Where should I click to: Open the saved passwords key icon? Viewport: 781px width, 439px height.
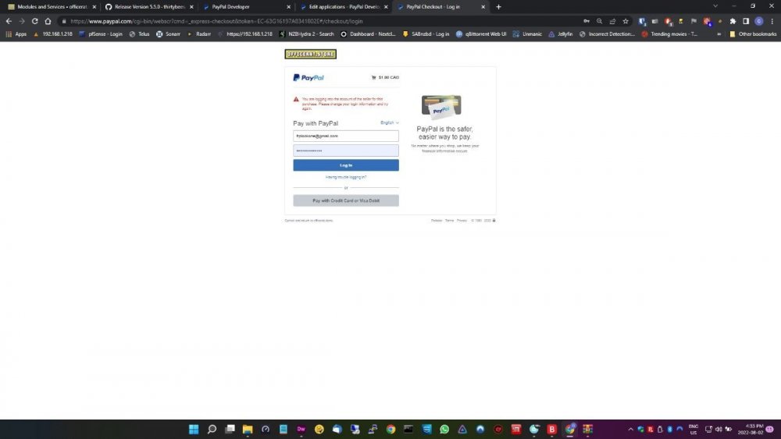586,21
